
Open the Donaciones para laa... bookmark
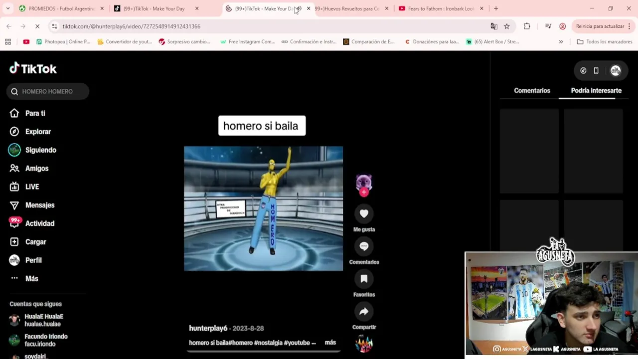432,42
